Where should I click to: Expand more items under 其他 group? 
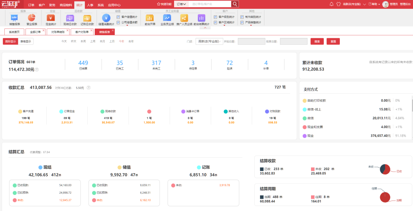click(x=251, y=26)
